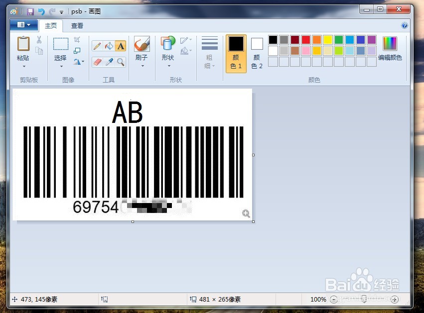Image resolution: width=424 pixels, height=313 pixels.
Task: Select the Eraser tool
Action: coord(97,62)
